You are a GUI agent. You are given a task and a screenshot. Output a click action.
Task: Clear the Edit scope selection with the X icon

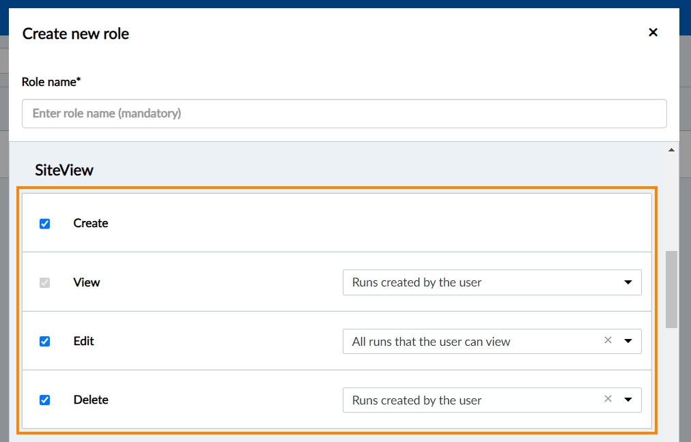608,340
